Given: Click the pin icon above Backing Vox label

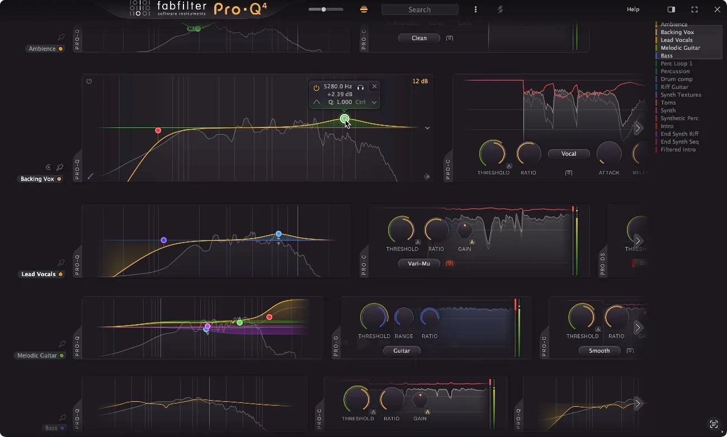Looking at the screenshot, I should pos(60,167).
